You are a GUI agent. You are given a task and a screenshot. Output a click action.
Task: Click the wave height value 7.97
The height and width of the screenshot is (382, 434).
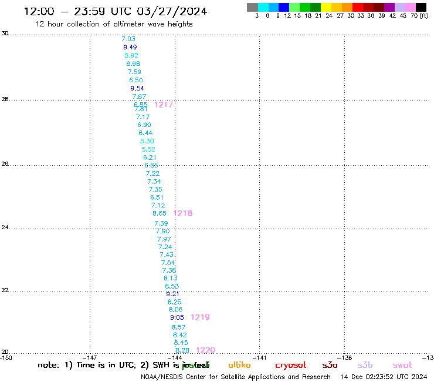click(164, 239)
